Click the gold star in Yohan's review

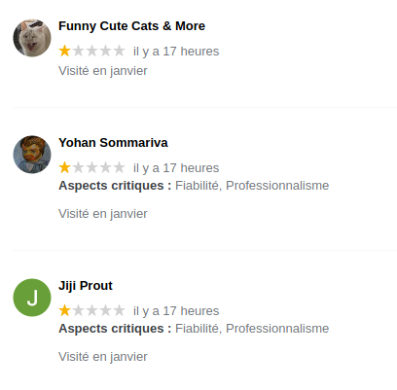point(65,167)
